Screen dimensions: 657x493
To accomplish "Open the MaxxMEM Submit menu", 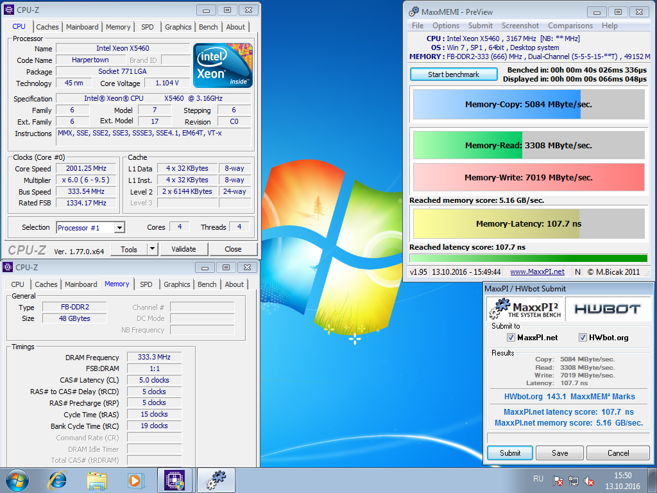I will coord(480,26).
